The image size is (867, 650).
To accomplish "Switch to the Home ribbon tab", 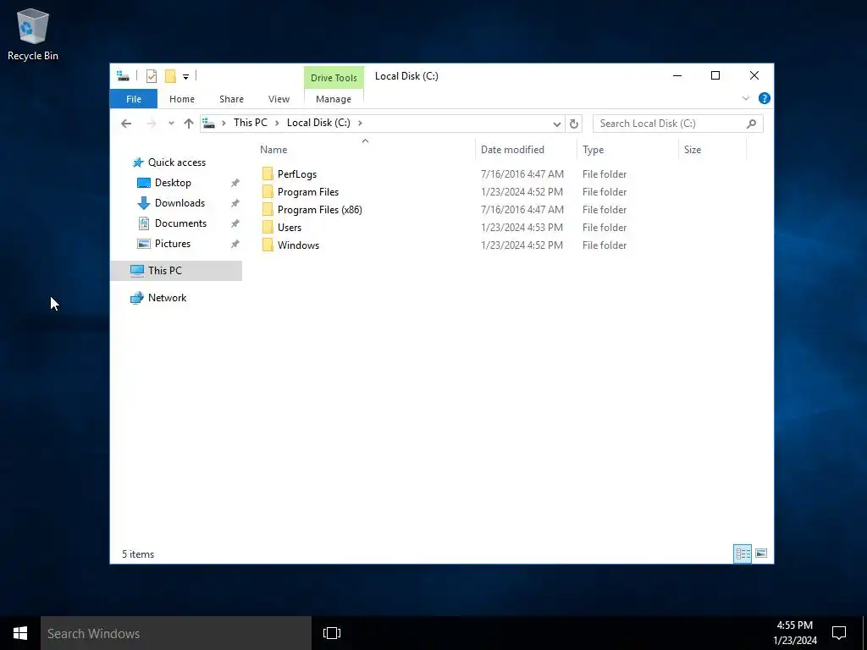I will pyautogui.click(x=182, y=99).
